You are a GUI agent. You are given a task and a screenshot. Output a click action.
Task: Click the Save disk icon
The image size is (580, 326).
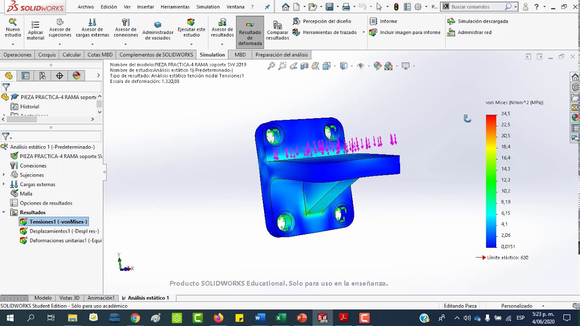click(329, 7)
